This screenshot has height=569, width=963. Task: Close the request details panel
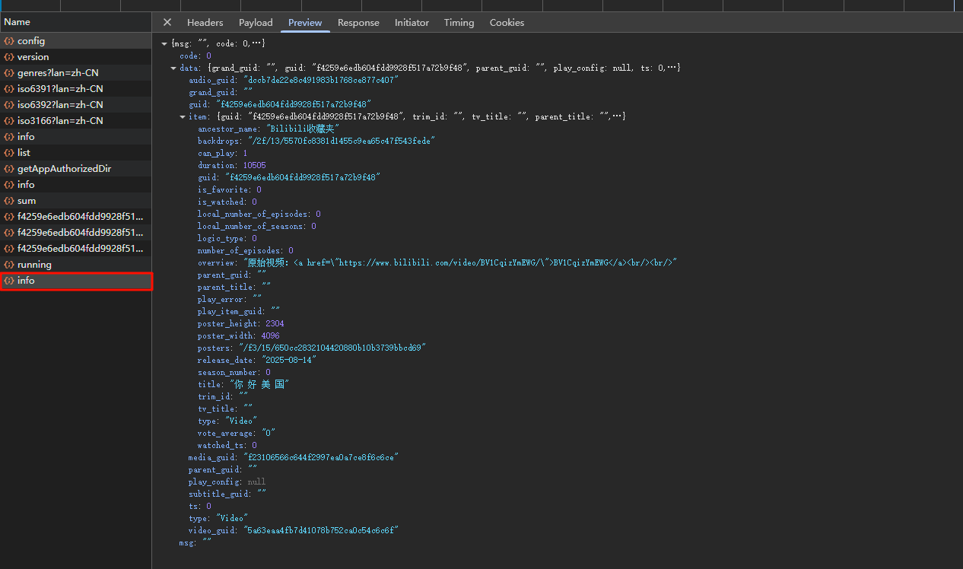click(x=167, y=23)
